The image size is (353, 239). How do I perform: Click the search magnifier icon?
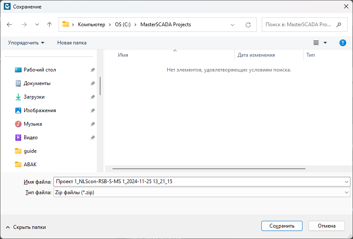[x=339, y=25]
